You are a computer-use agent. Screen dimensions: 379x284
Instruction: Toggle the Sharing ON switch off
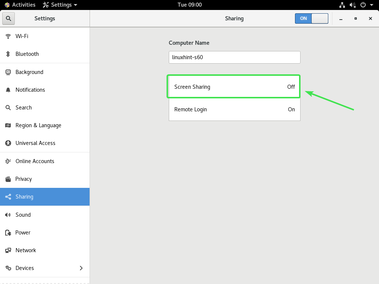(x=311, y=18)
